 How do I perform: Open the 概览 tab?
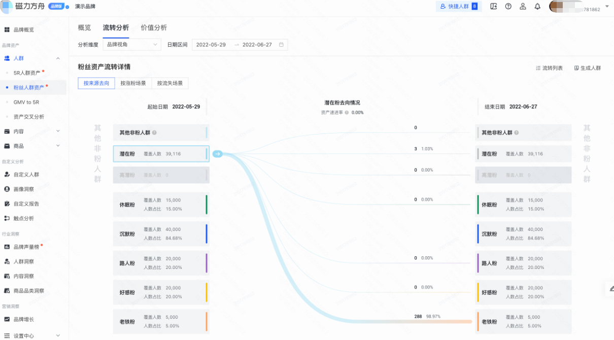tap(84, 27)
